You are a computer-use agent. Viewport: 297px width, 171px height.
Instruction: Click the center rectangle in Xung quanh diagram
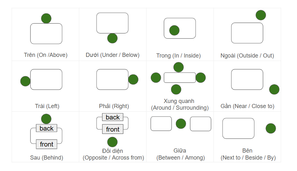click(180, 78)
